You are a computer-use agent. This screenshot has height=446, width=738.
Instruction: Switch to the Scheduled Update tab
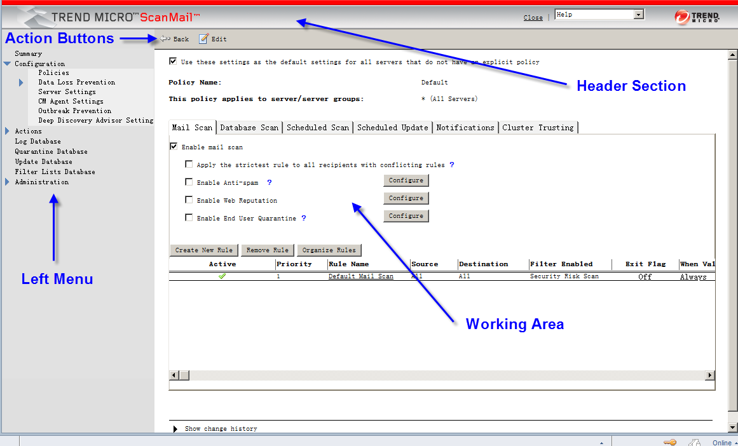tap(392, 127)
